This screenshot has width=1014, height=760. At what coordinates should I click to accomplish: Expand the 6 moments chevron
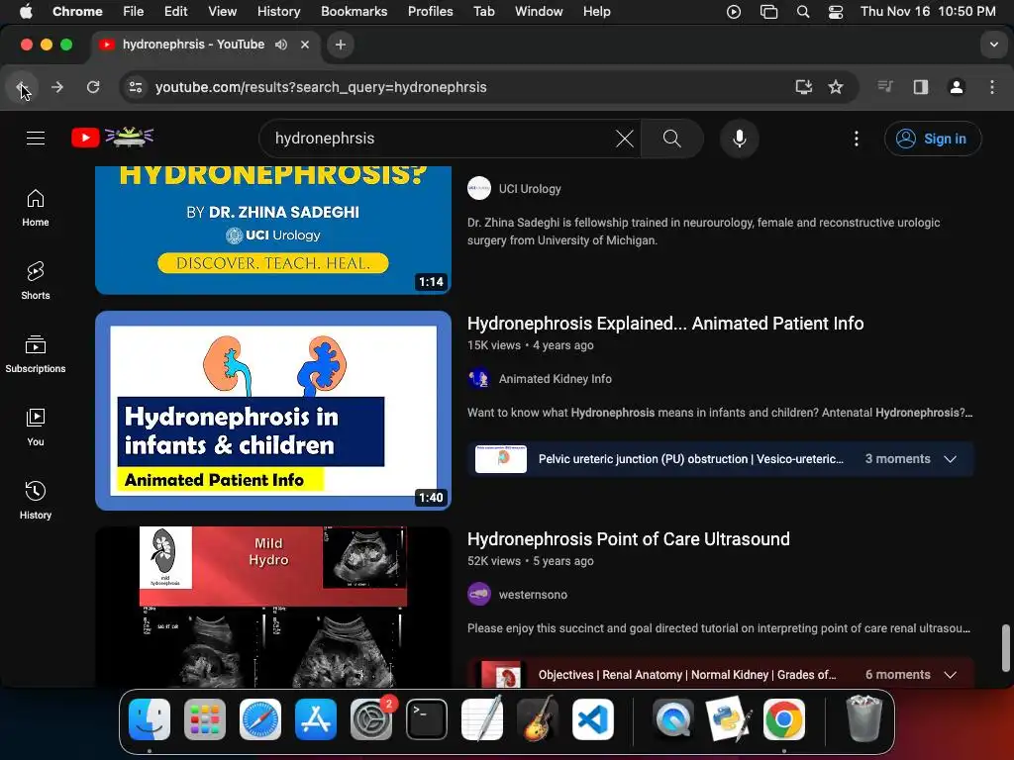pyautogui.click(x=950, y=675)
